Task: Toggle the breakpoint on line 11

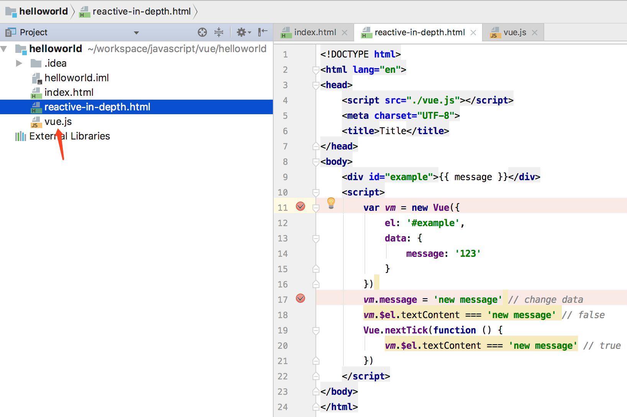Action: point(300,207)
